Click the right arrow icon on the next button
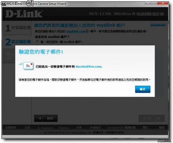 [x=159, y=118]
